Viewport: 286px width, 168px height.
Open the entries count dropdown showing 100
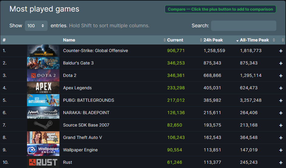(x=36, y=26)
